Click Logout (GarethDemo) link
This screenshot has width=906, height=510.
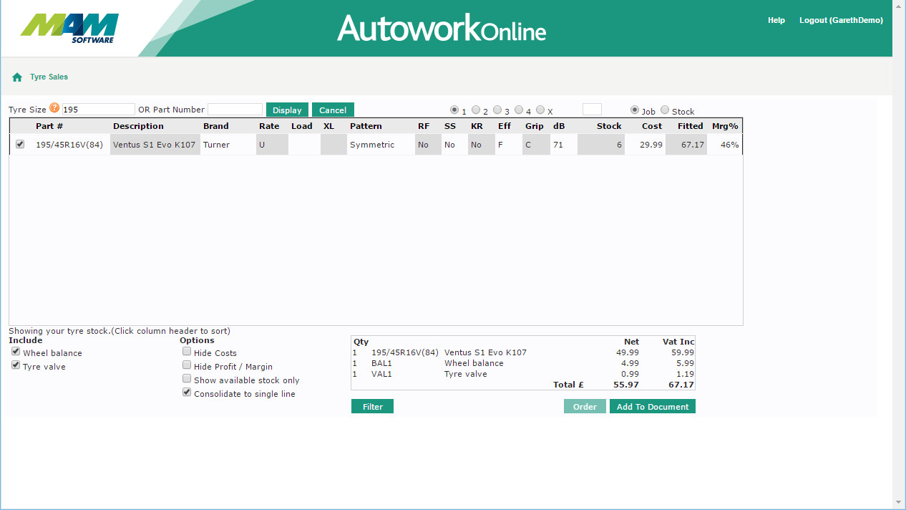coord(841,21)
